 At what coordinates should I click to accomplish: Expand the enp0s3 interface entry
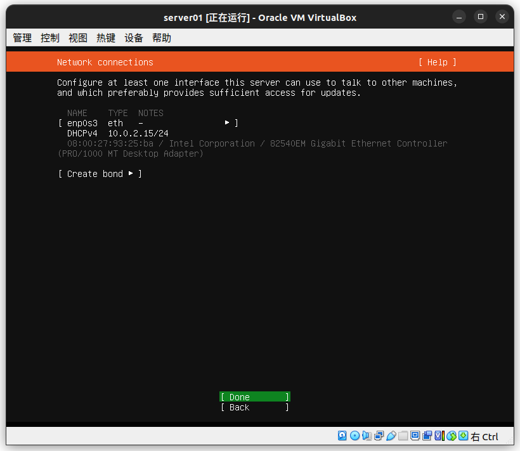pos(148,123)
